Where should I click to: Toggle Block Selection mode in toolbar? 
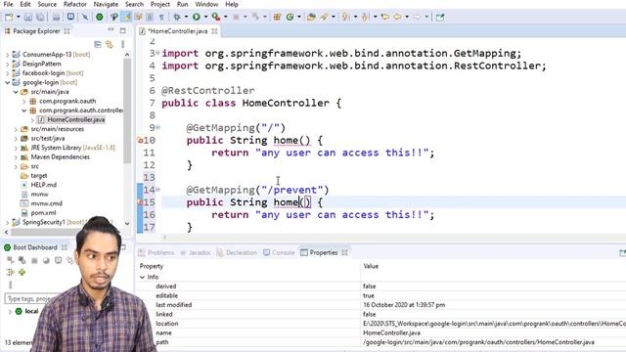point(150,18)
